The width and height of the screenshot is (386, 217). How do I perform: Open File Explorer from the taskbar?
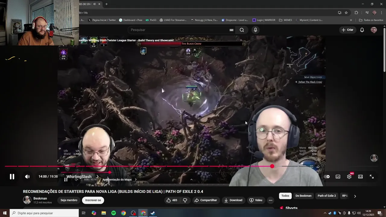click(103, 213)
